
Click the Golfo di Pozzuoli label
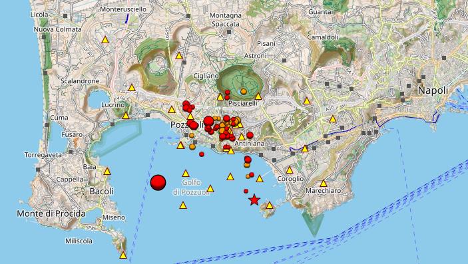[x=191, y=188]
